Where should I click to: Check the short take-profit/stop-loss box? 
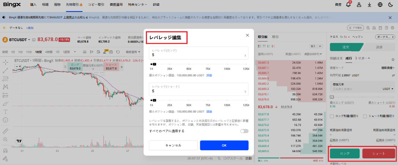tap(365, 116)
